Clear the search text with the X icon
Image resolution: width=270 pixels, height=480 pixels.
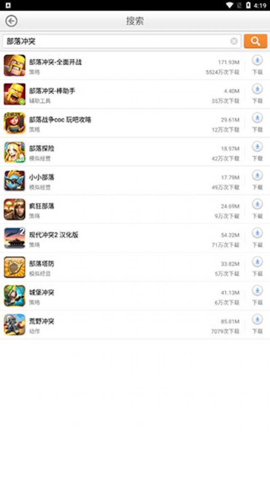[234, 41]
